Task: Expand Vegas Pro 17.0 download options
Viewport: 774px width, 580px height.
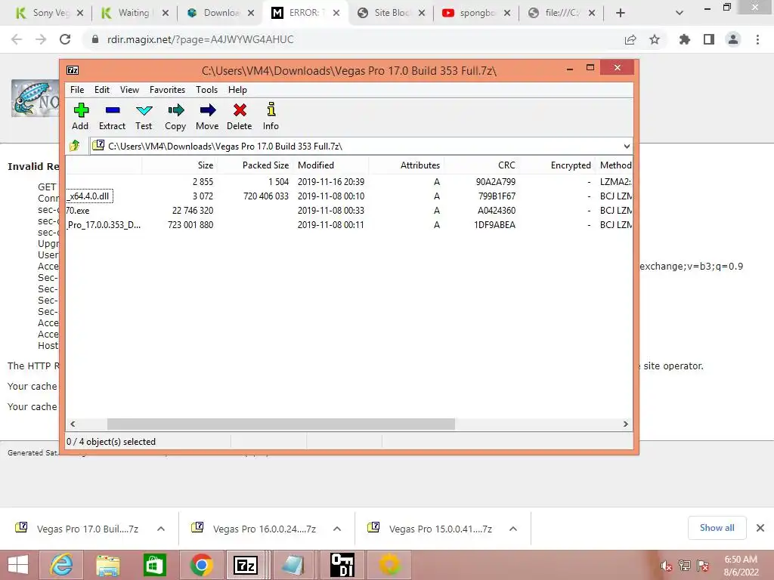Action: click(x=161, y=529)
